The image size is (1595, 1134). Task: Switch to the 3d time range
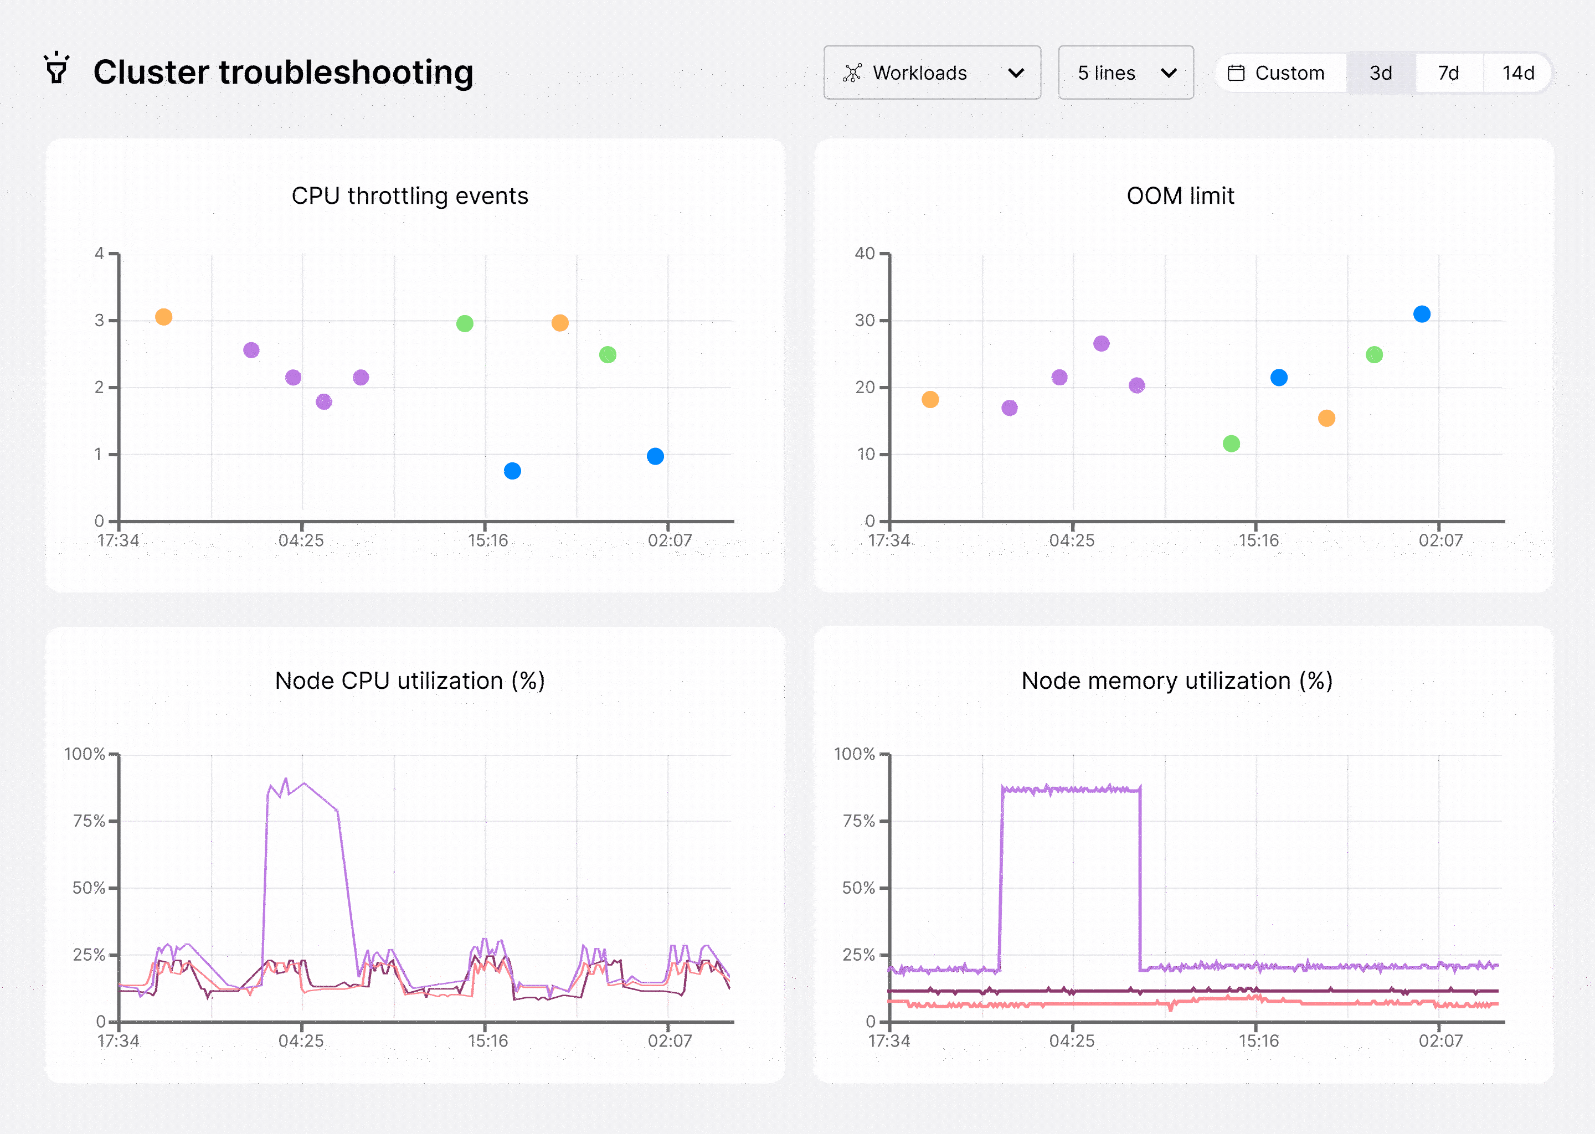(x=1380, y=73)
